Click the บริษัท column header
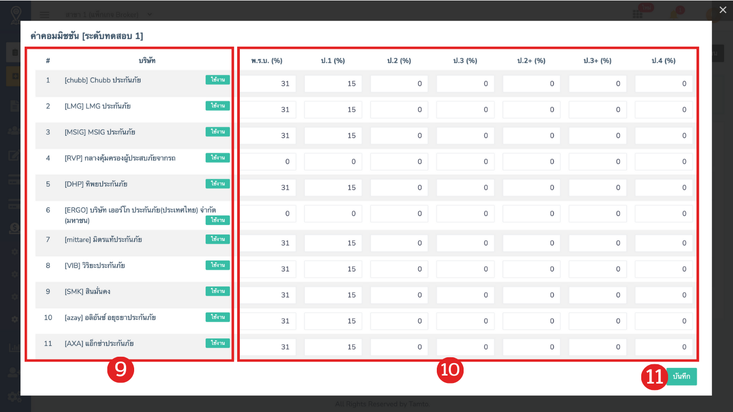The height and width of the screenshot is (412, 733). point(147,61)
